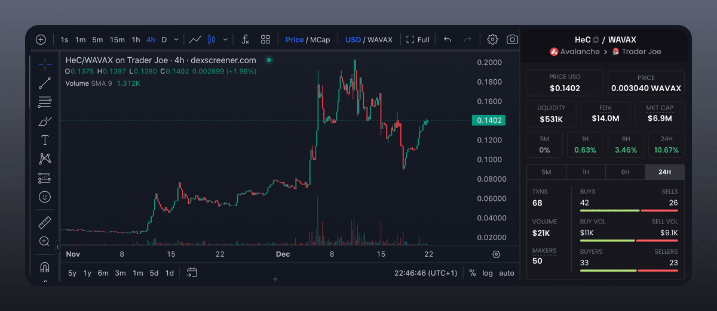This screenshot has height=311, width=717.
Task: Switch stats to the 5M tab
Action: coord(546,172)
